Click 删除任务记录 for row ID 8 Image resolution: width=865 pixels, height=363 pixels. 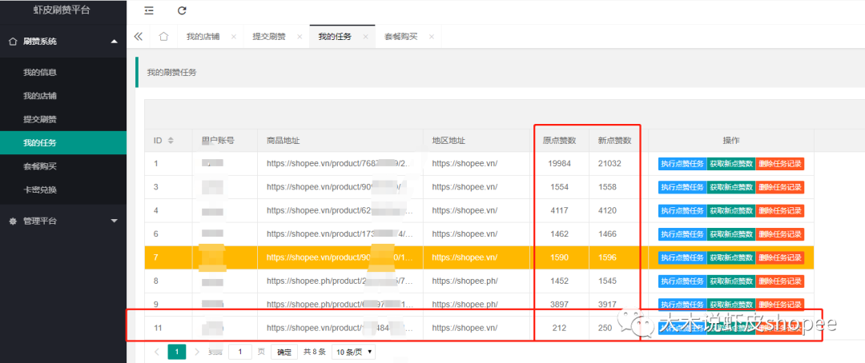point(779,281)
